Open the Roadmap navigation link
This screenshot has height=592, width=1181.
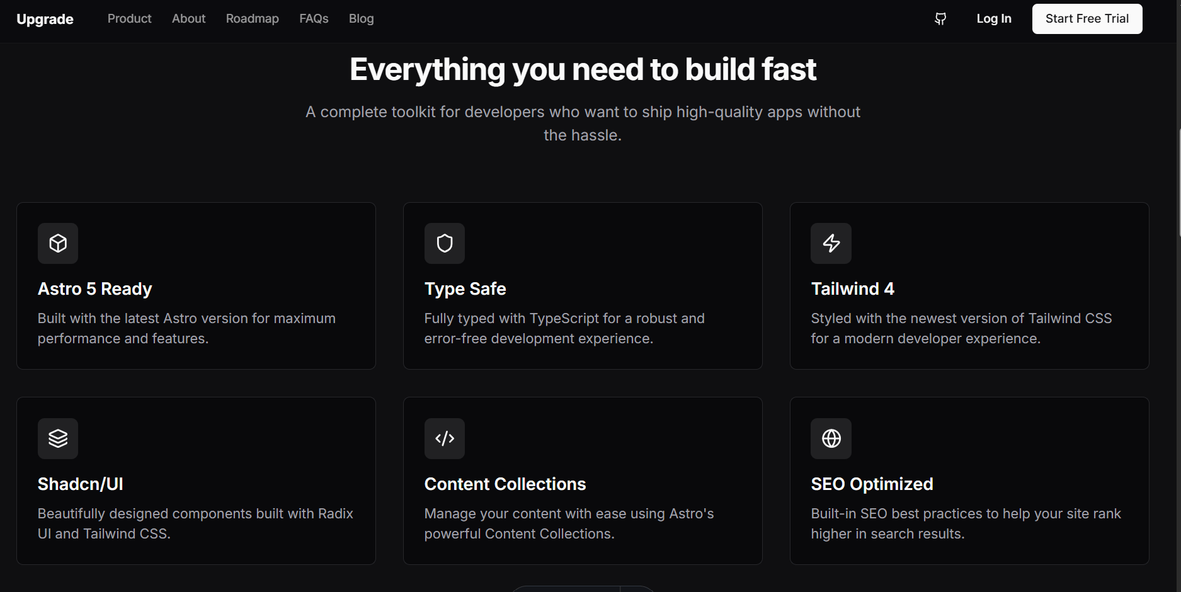tap(252, 19)
